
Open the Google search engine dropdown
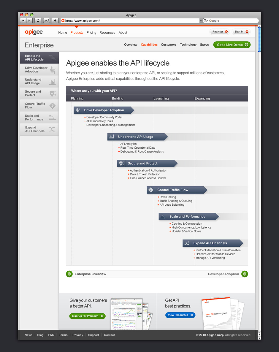(205, 21)
